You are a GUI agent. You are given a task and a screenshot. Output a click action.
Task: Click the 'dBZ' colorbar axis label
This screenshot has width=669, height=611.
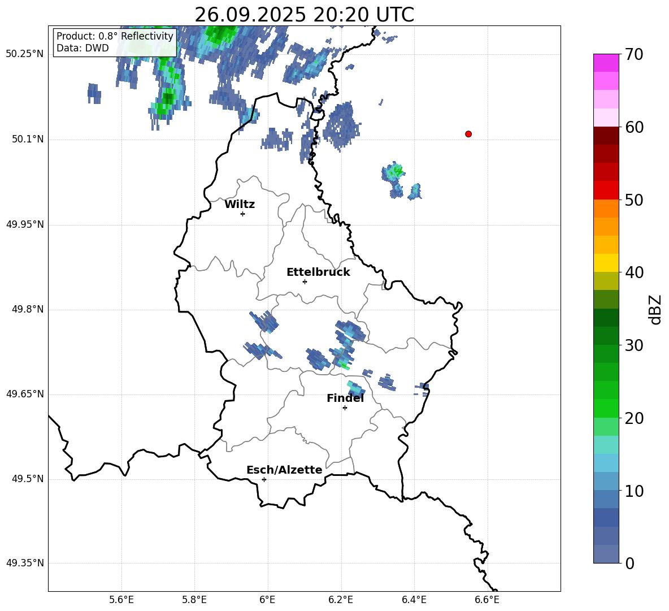[655, 309]
